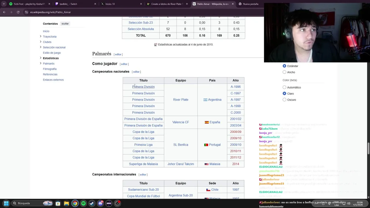This screenshot has width=370, height=208.
Task: Open the Valencia CF team link
Action: point(181,122)
